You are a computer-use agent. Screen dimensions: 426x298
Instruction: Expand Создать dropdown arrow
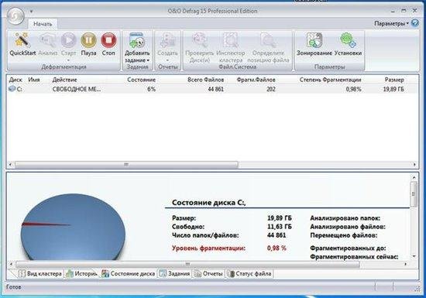[x=167, y=60]
